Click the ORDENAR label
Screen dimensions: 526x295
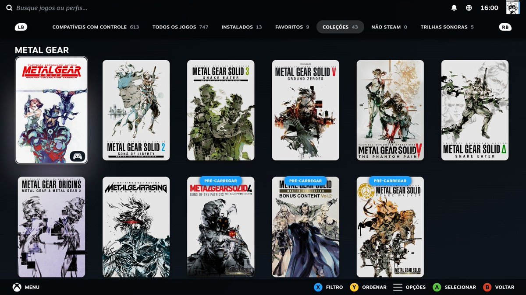[x=374, y=287]
